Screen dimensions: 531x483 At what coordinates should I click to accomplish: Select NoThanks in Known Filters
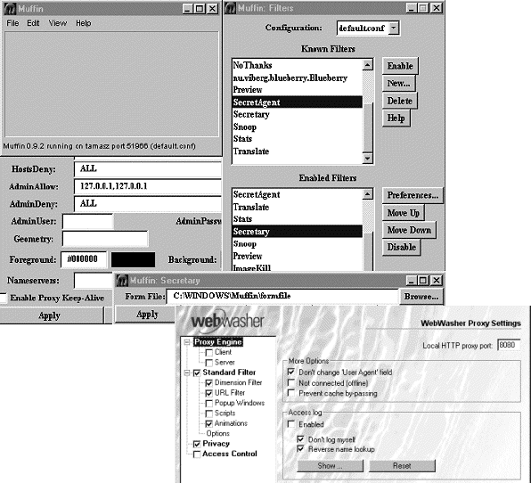coord(298,65)
